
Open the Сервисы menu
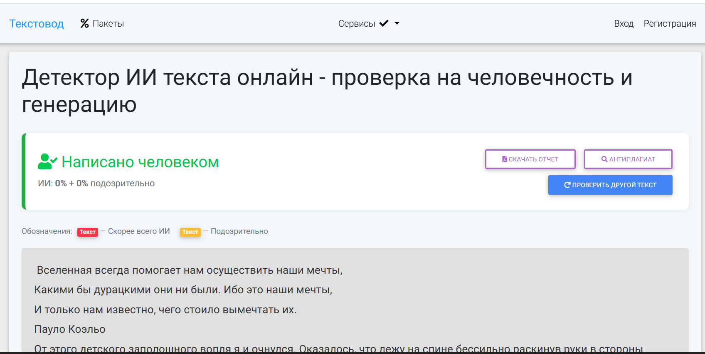point(369,24)
